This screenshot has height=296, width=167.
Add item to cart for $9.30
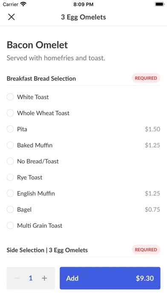(x=110, y=278)
